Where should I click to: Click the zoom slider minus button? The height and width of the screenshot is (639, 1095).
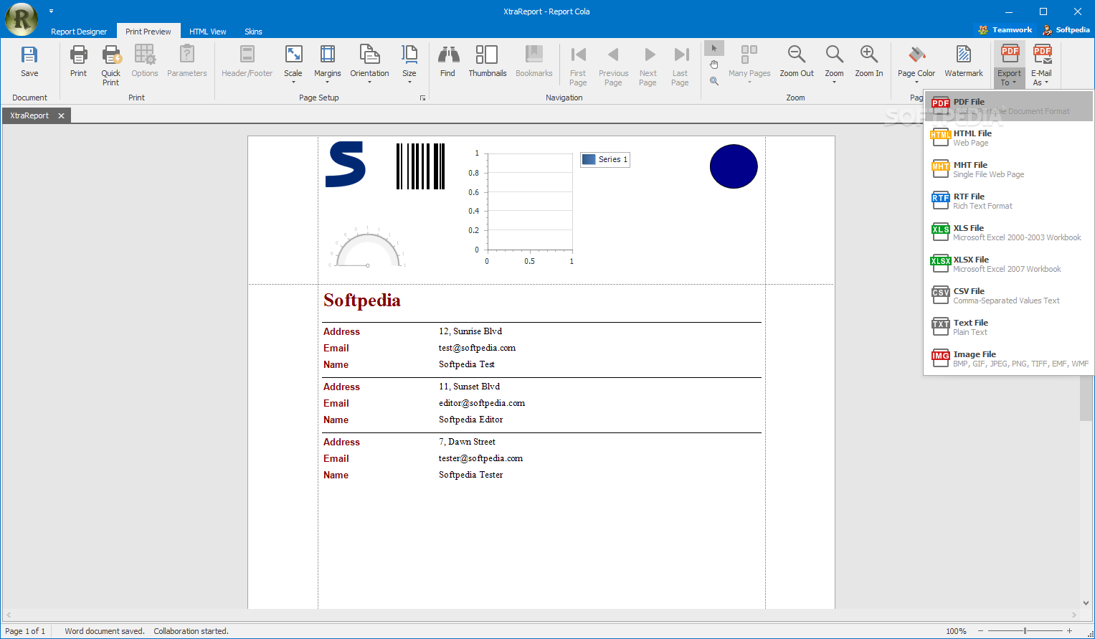(980, 631)
